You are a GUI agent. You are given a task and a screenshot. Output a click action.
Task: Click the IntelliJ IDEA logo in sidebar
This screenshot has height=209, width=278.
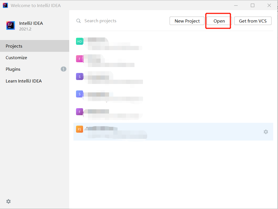tap(10, 25)
